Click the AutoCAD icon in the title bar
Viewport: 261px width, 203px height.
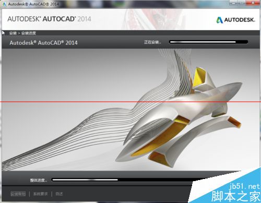pyautogui.click(x=4, y=4)
